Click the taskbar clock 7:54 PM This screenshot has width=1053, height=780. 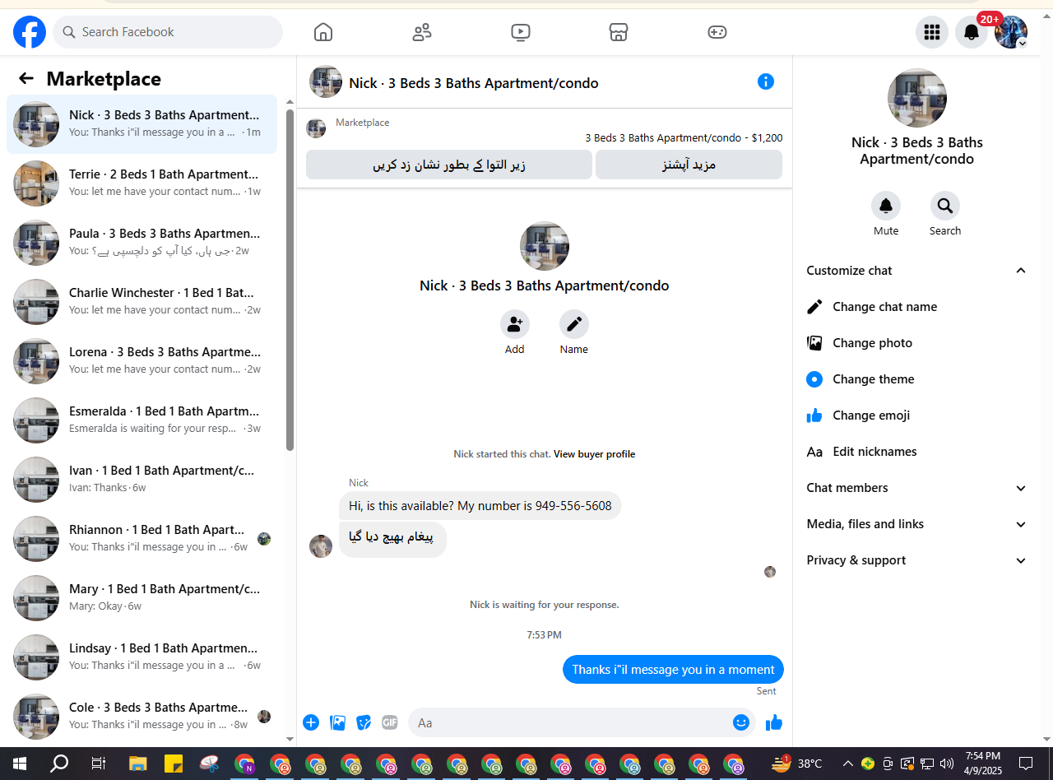coord(983,764)
